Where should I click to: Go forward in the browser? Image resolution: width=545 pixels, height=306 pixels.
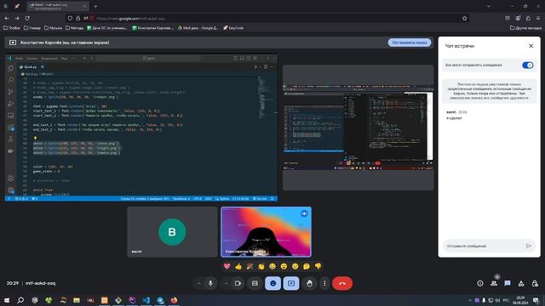point(17,18)
